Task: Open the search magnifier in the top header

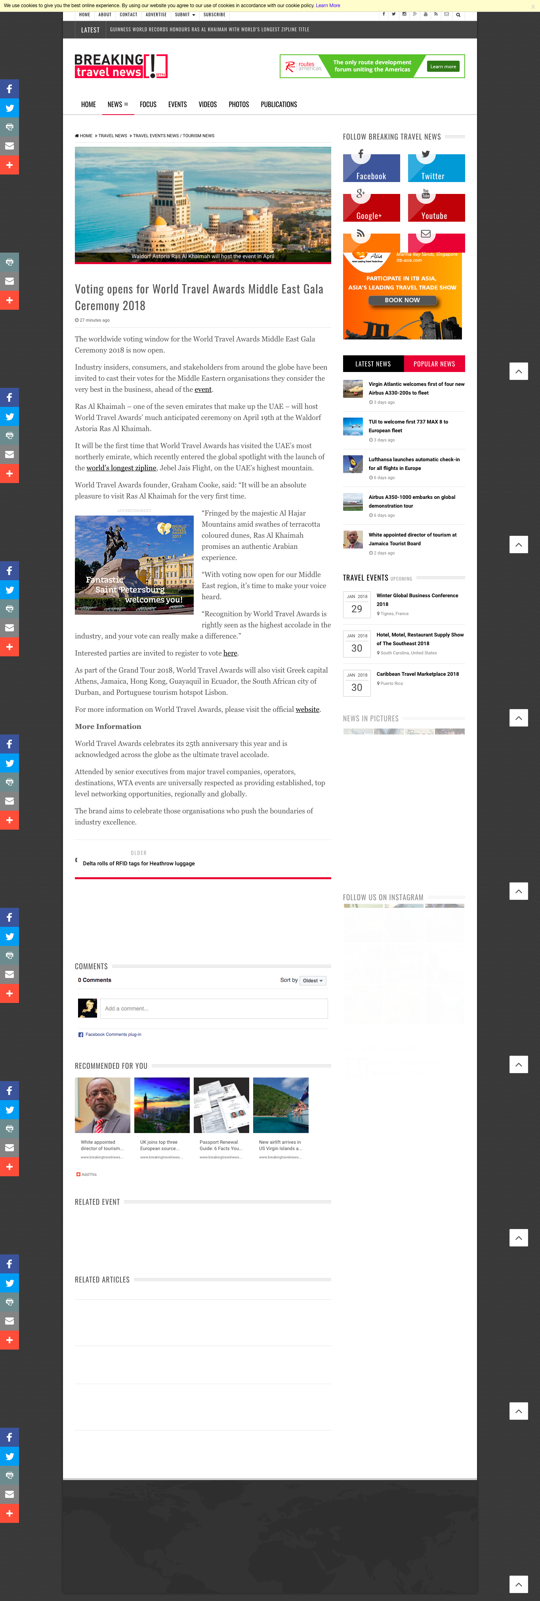Action: [458, 14]
